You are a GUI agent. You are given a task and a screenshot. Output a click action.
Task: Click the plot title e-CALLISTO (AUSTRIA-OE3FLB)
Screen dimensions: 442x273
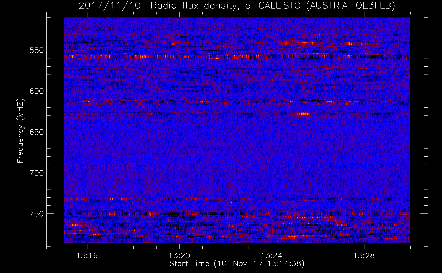(x=320, y=6)
